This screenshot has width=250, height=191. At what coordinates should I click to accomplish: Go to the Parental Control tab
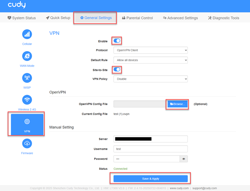(x=137, y=18)
